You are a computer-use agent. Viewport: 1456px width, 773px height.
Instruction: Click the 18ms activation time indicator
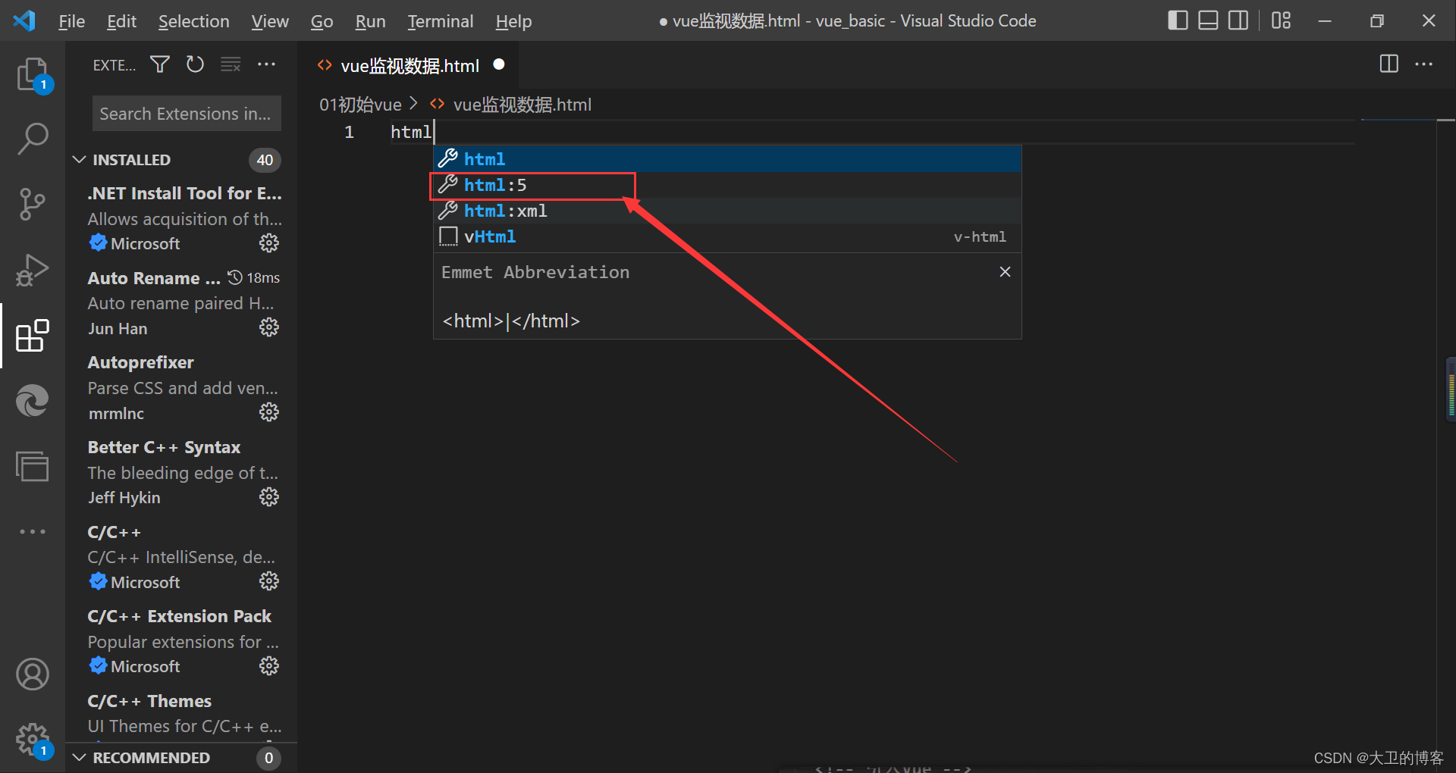pyautogui.click(x=255, y=278)
